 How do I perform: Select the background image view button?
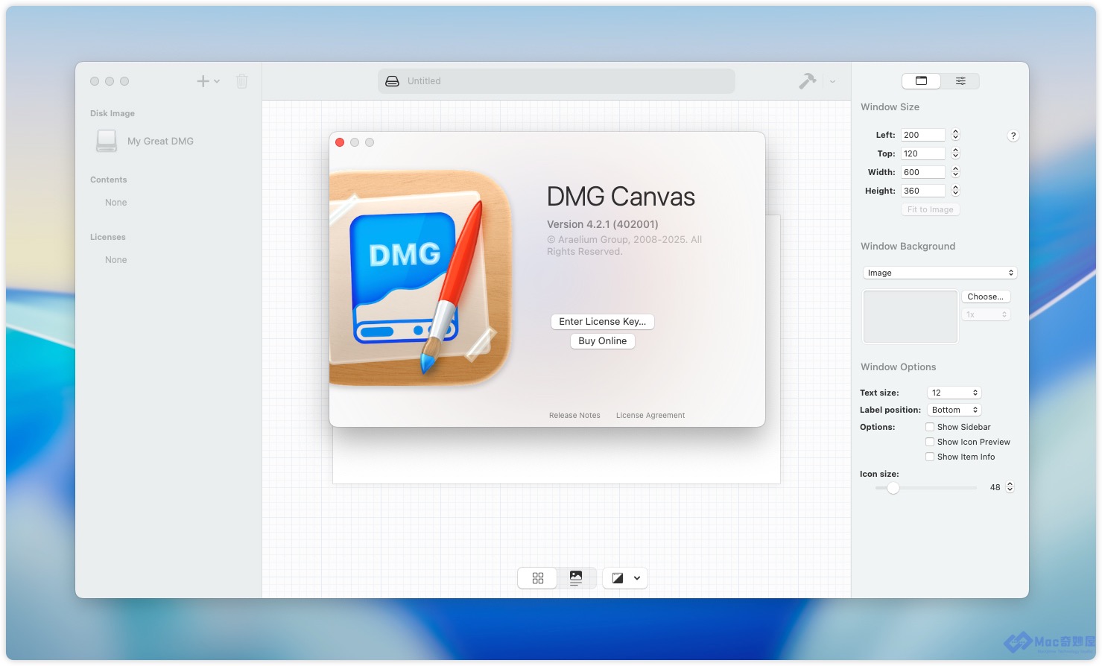point(576,578)
